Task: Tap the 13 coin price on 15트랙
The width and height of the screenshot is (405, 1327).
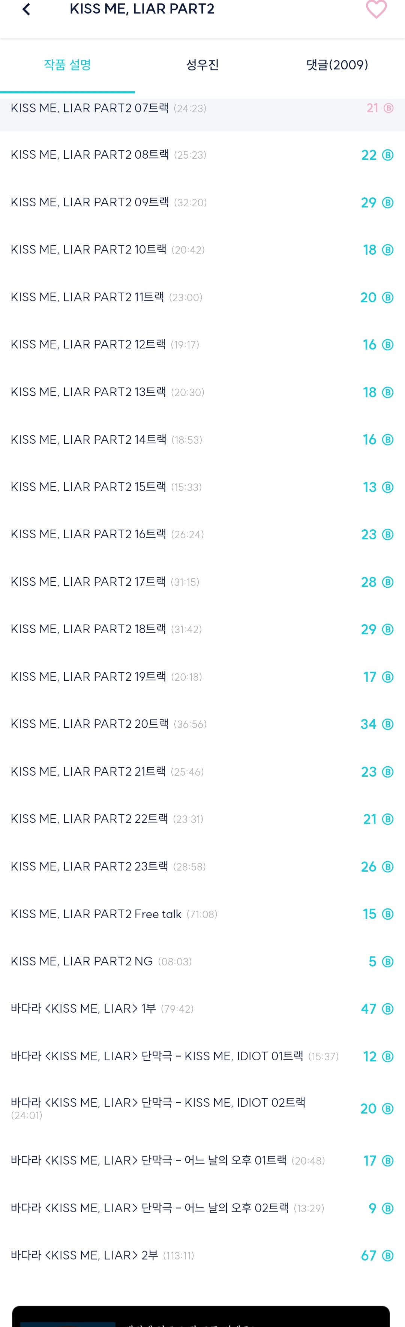Action: [369, 487]
